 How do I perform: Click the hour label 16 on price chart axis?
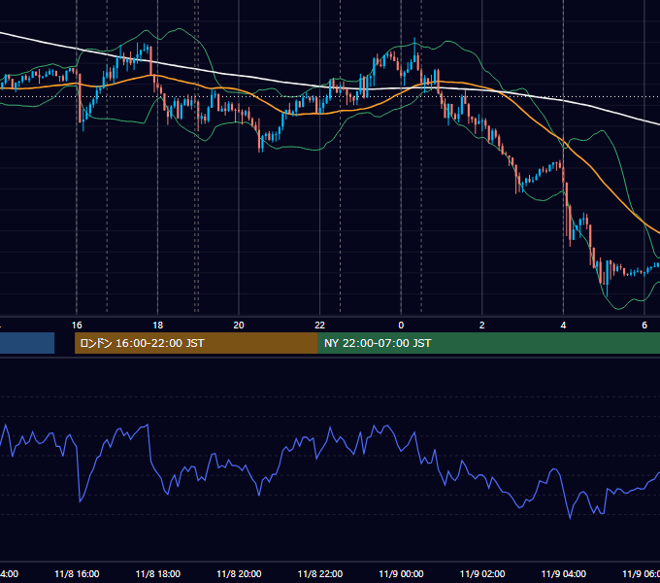click(77, 326)
